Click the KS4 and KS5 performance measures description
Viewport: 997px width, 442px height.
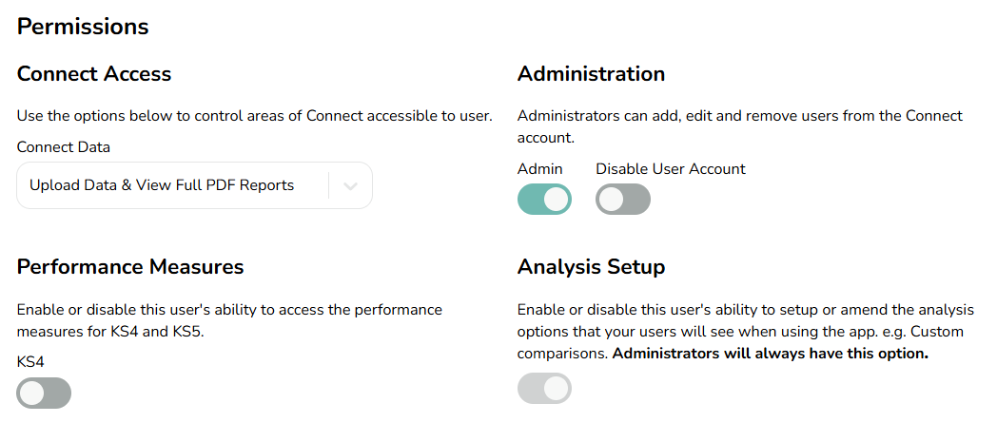pyautogui.click(x=229, y=320)
